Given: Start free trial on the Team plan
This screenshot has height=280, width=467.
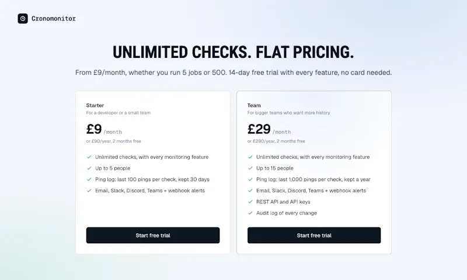Looking at the screenshot, I should pyautogui.click(x=314, y=235).
